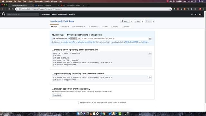This screenshot has height=116, width=206.
Task: Open the user avatar menu
Action: coord(201,15)
